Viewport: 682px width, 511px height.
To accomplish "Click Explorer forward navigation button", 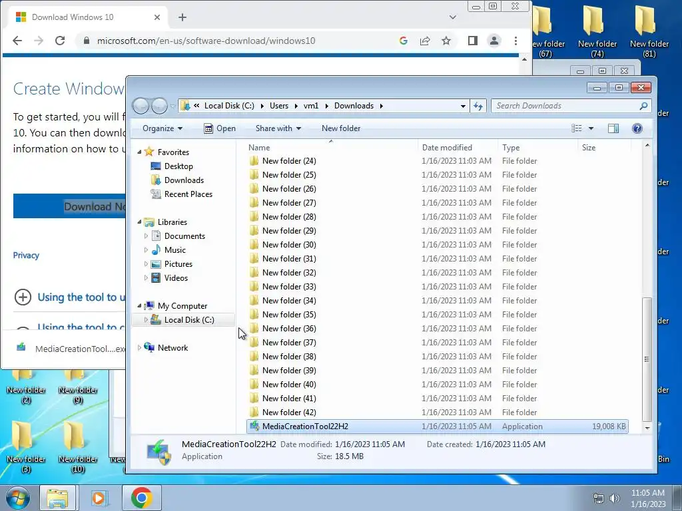I will (159, 106).
